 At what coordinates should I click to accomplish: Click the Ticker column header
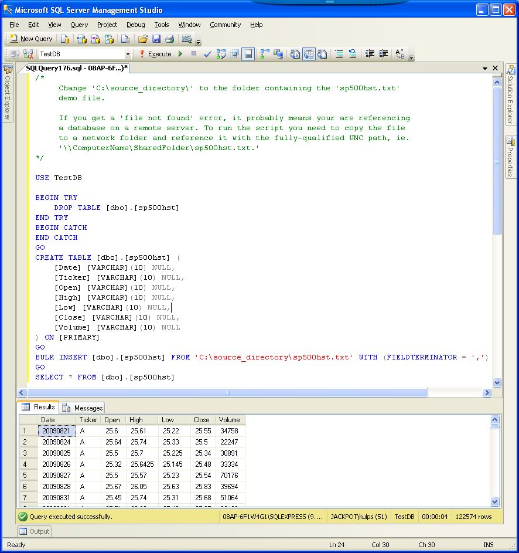point(88,420)
